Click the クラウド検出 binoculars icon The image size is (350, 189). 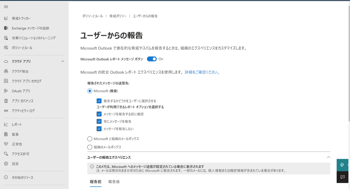coord(6,71)
